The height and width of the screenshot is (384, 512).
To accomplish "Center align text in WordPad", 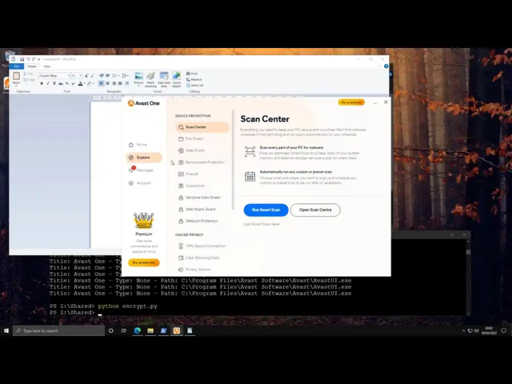I will pos(108,83).
